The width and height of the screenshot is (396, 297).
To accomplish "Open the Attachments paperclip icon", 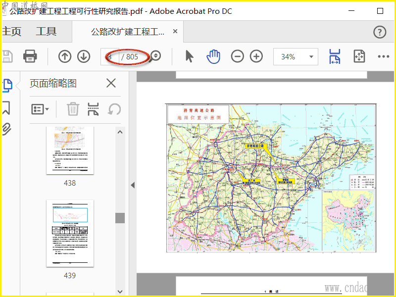I will click(7, 129).
